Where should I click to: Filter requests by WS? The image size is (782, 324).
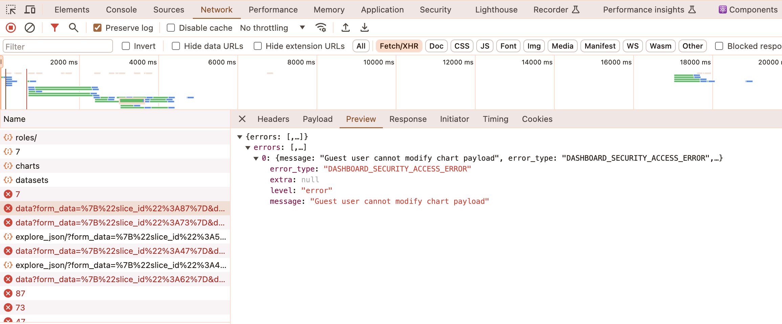[x=632, y=46]
